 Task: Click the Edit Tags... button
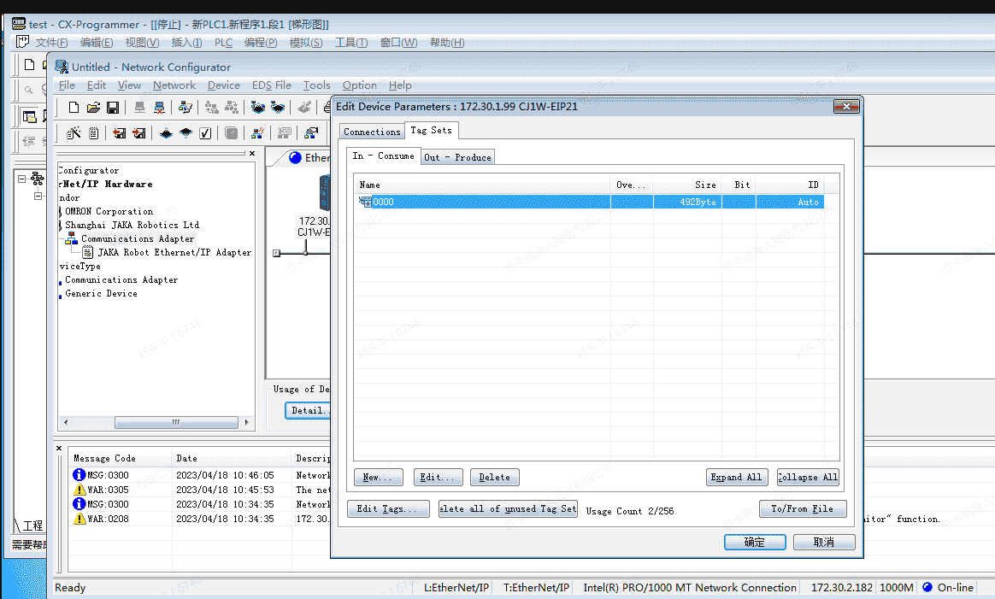388,509
